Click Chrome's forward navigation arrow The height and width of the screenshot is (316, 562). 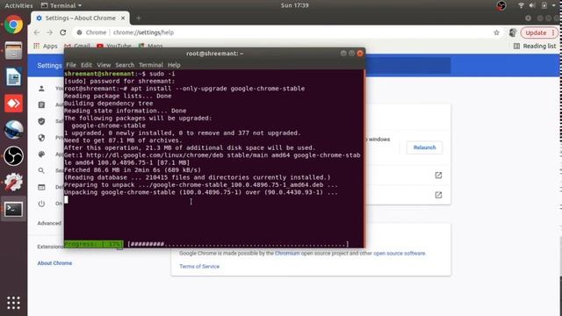pyautogui.click(x=49, y=32)
